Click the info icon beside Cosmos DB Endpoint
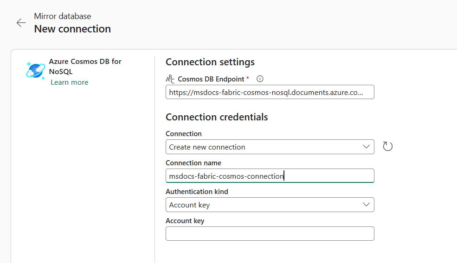The height and width of the screenshot is (263, 457). click(x=260, y=79)
